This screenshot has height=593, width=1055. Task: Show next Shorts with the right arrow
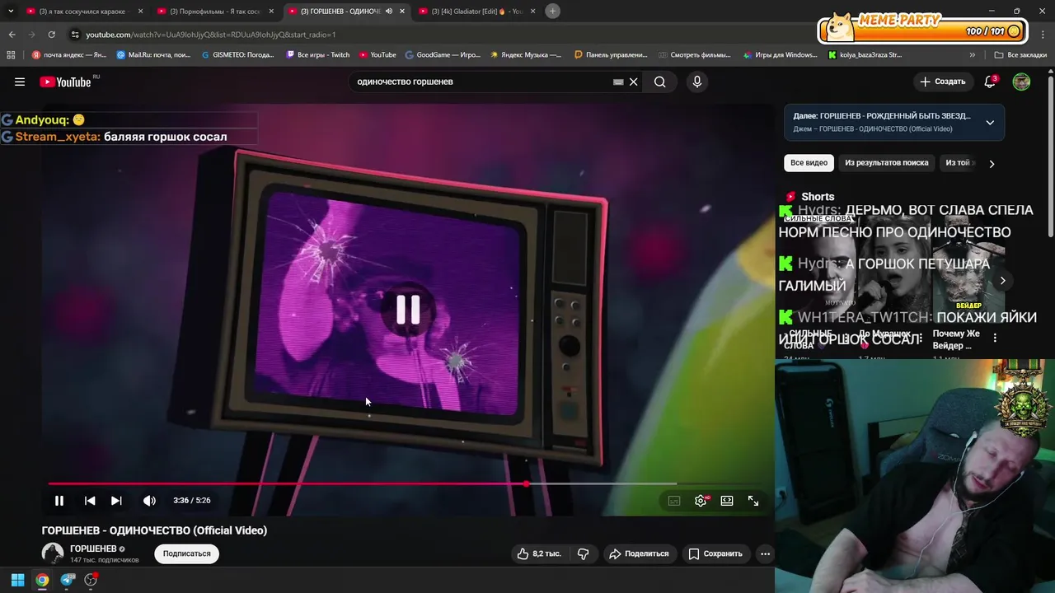click(x=1002, y=280)
